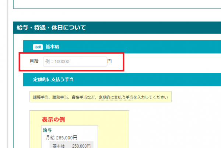Click the 必須 required badge
The height and width of the screenshot is (148, 221).
point(38,47)
